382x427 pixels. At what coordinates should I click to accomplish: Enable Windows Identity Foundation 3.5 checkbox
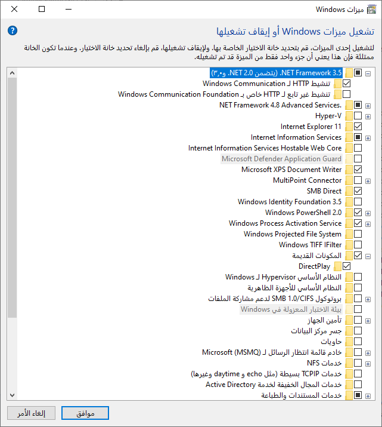358,201
